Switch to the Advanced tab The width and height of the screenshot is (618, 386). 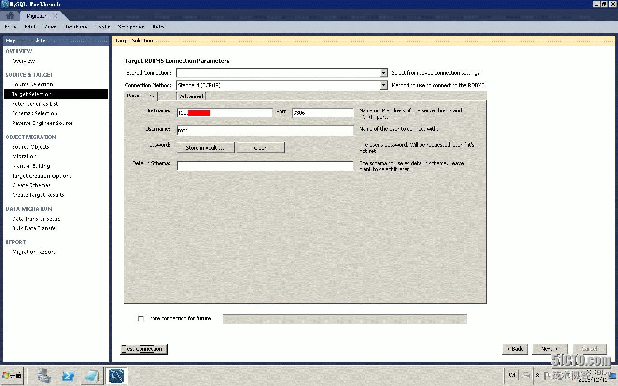[191, 96]
